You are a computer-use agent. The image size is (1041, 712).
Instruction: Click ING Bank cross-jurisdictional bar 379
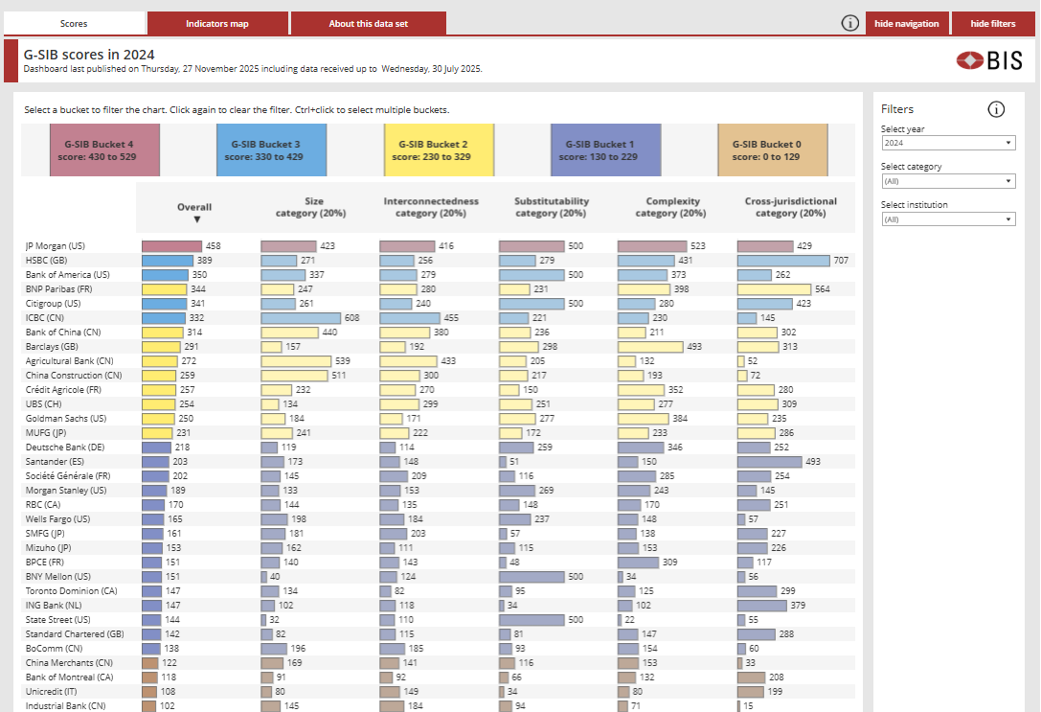(x=762, y=606)
